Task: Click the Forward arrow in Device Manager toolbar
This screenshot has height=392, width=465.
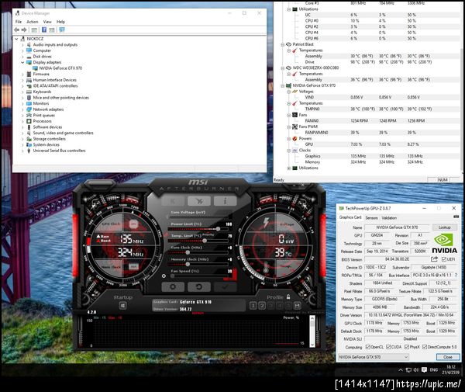Action: tap(24, 29)
